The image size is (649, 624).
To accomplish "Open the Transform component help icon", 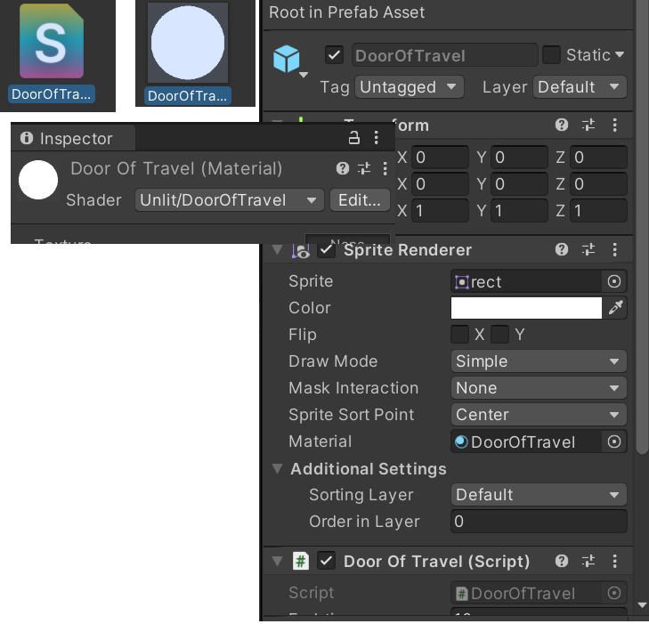I will 561,125.
